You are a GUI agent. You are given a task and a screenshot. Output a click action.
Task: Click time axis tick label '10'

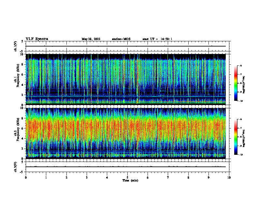coord(229,178)
